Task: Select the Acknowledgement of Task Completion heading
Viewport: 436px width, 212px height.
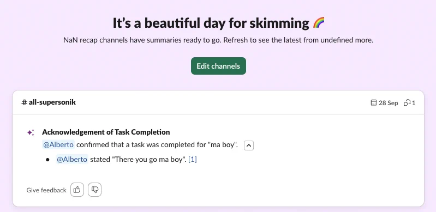Action: click(x=106, y=132)
